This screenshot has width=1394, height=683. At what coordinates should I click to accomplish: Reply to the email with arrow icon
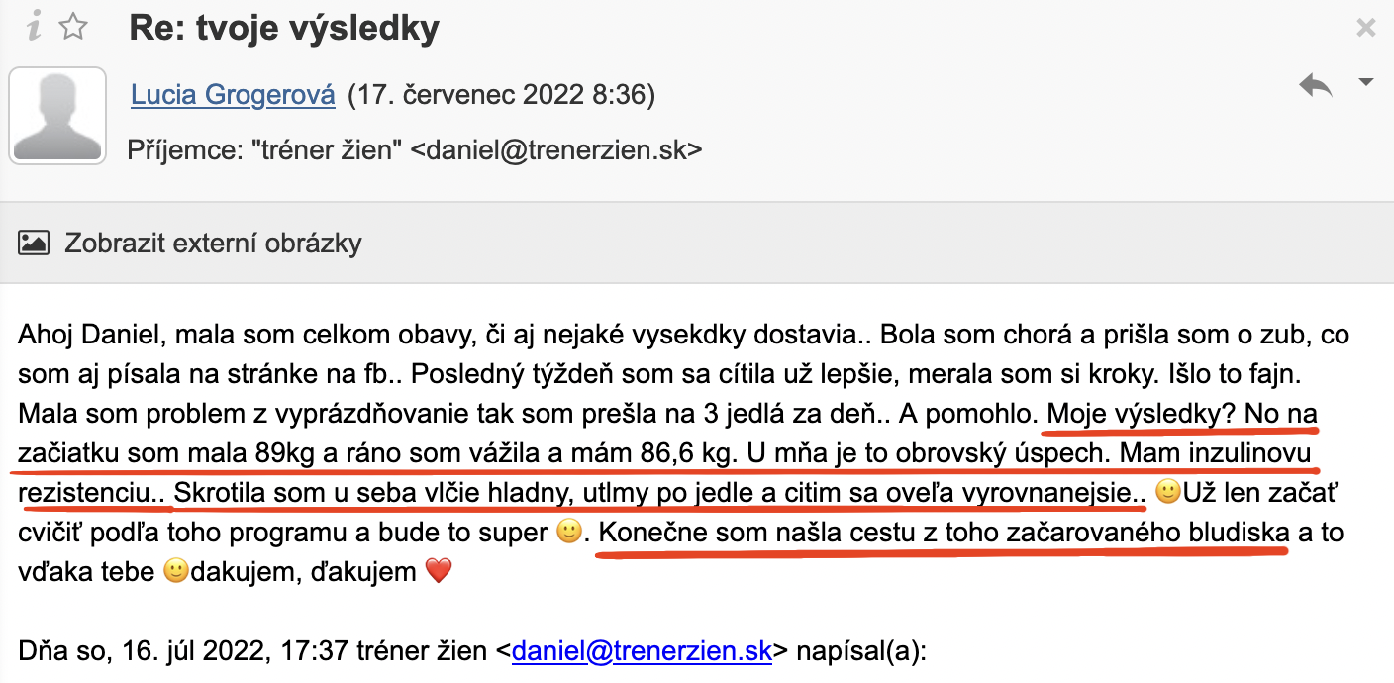point(1316,86)
